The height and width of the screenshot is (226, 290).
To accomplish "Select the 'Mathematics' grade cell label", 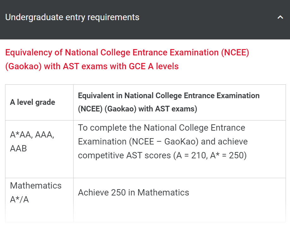I will click(36, 185).
